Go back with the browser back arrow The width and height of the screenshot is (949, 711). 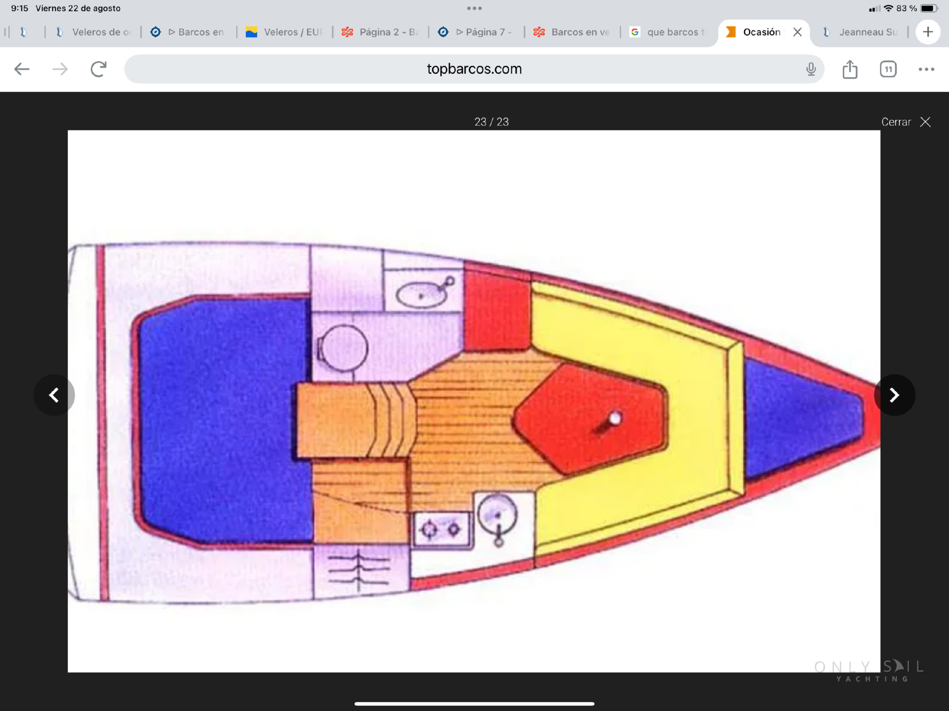click(21, 69)
